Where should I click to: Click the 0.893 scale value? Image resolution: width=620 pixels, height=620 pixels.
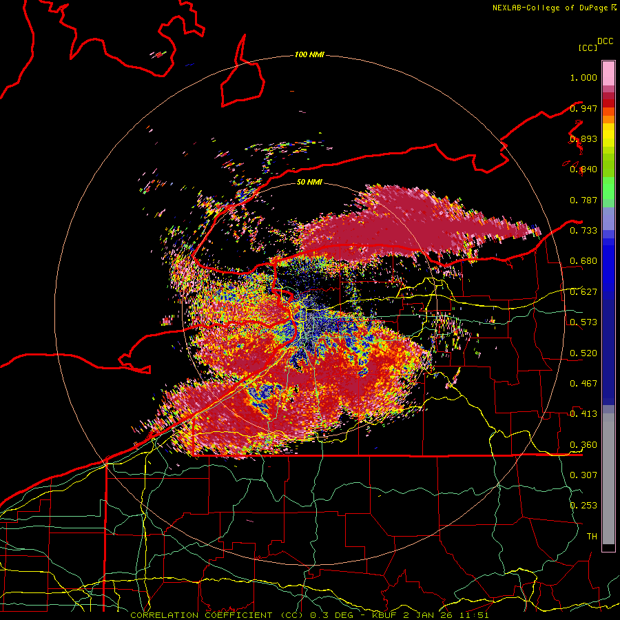[583, 138]
